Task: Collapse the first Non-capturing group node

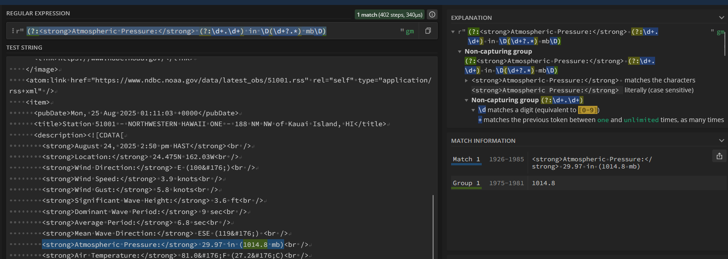Action: point(460,52)
